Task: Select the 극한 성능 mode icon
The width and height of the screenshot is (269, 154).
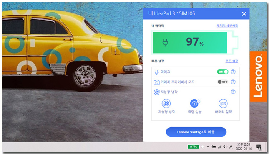Action: pyautogui.click(x=194, y=103)
